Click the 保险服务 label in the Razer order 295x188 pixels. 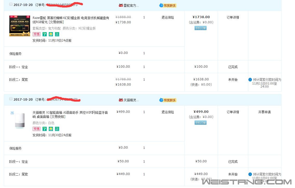15,54
